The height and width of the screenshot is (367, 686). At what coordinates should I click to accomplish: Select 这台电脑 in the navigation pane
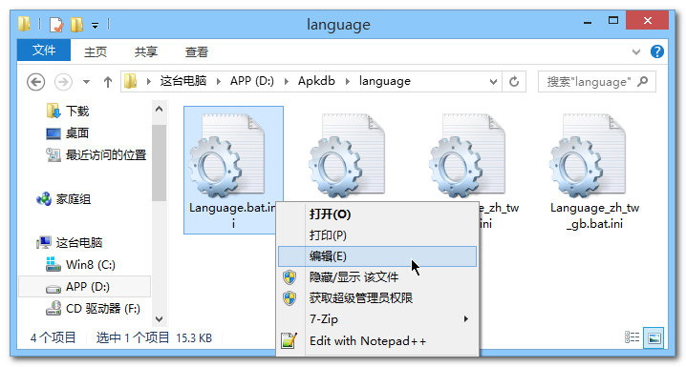(69, 242)
